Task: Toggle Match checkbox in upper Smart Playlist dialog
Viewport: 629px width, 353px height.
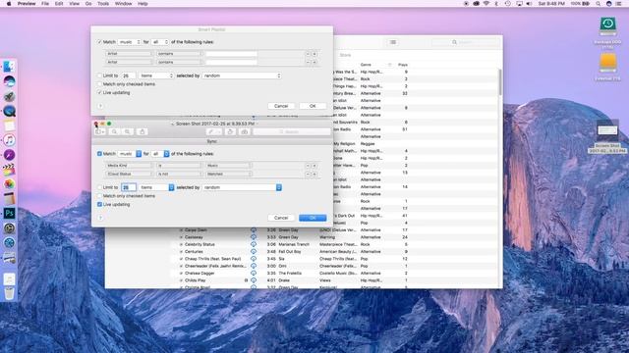Action: (99, 42)
